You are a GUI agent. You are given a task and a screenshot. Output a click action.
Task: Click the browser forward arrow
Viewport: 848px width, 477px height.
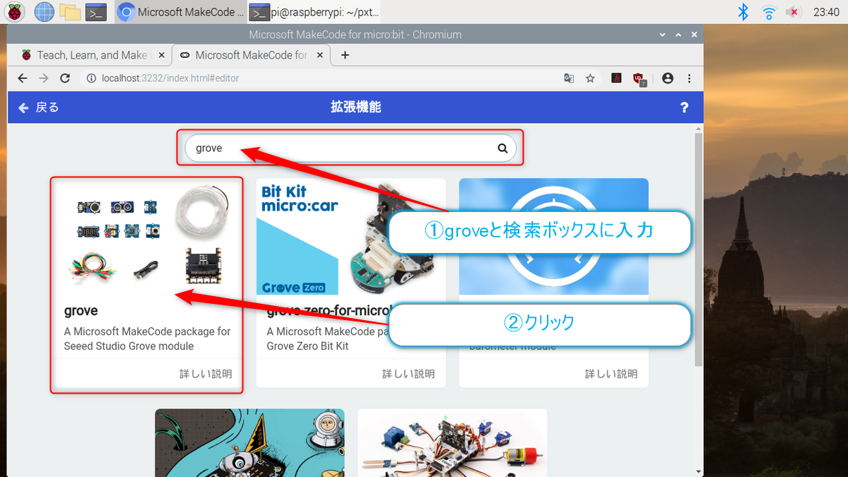pyautogui.click(x=44, y=78)
